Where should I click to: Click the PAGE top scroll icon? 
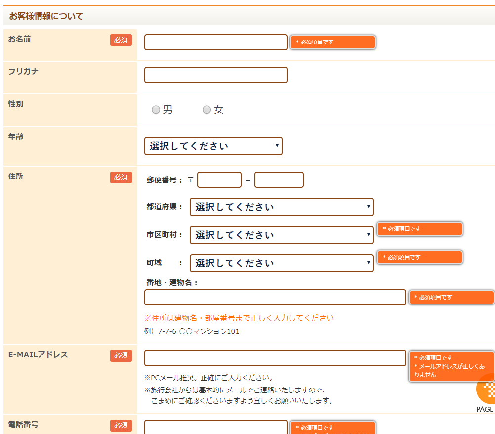486,395
